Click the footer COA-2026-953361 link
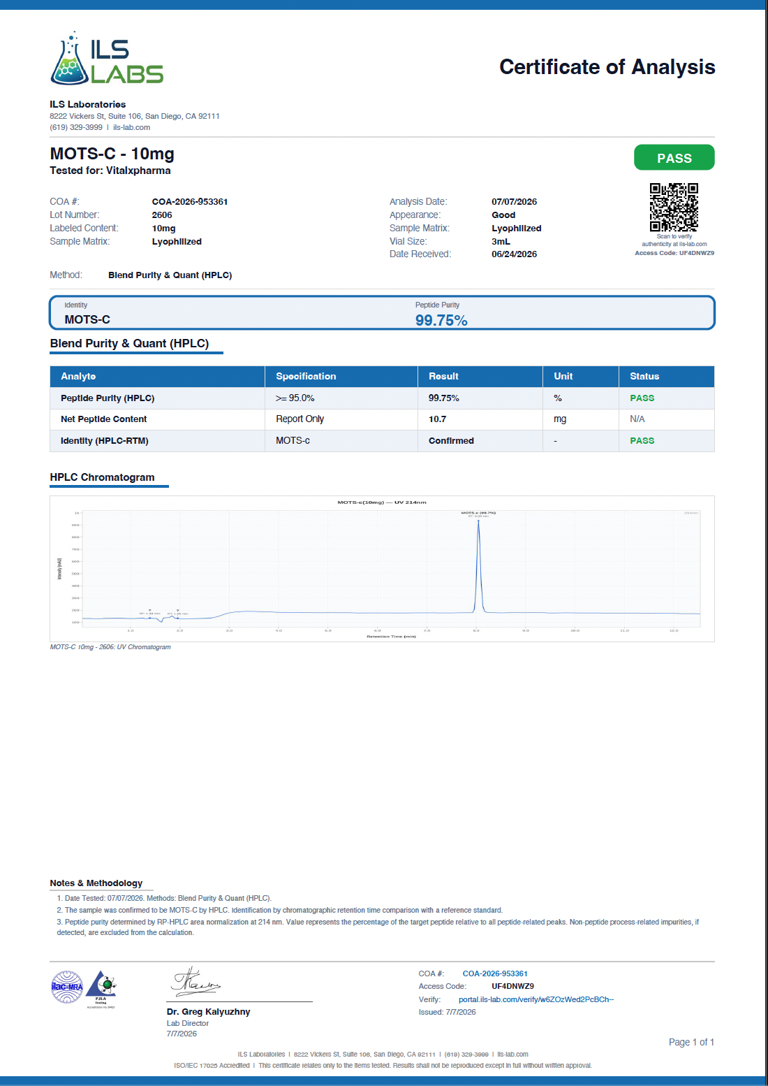The image size is (768, 1086). (x=495, y=973)
